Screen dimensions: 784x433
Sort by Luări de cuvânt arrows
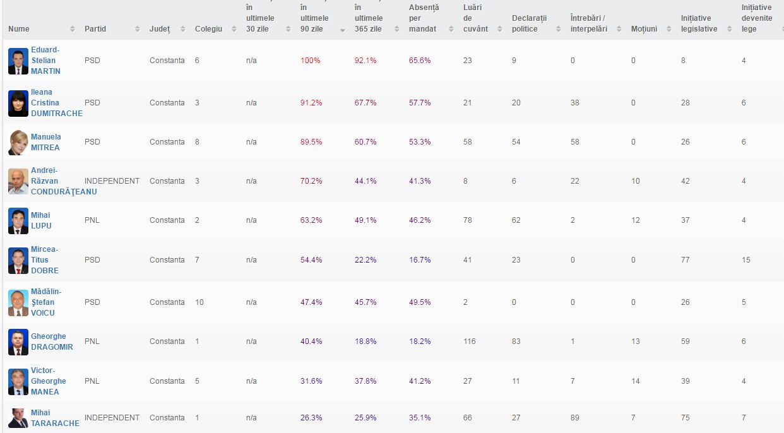[499, 29]
